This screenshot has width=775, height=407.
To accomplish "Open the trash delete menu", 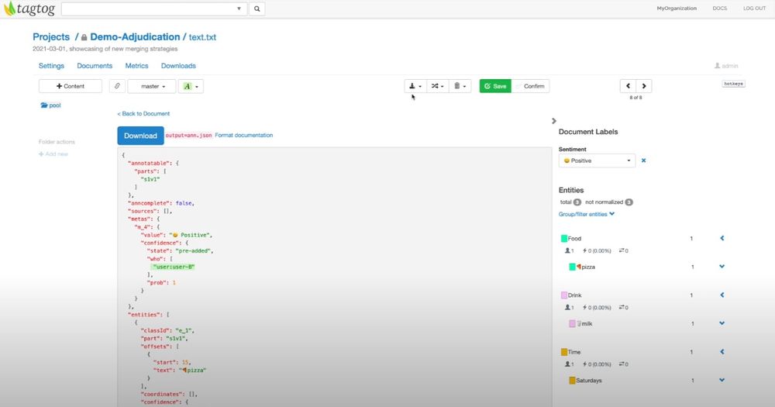I will click(x=460, y=86).
